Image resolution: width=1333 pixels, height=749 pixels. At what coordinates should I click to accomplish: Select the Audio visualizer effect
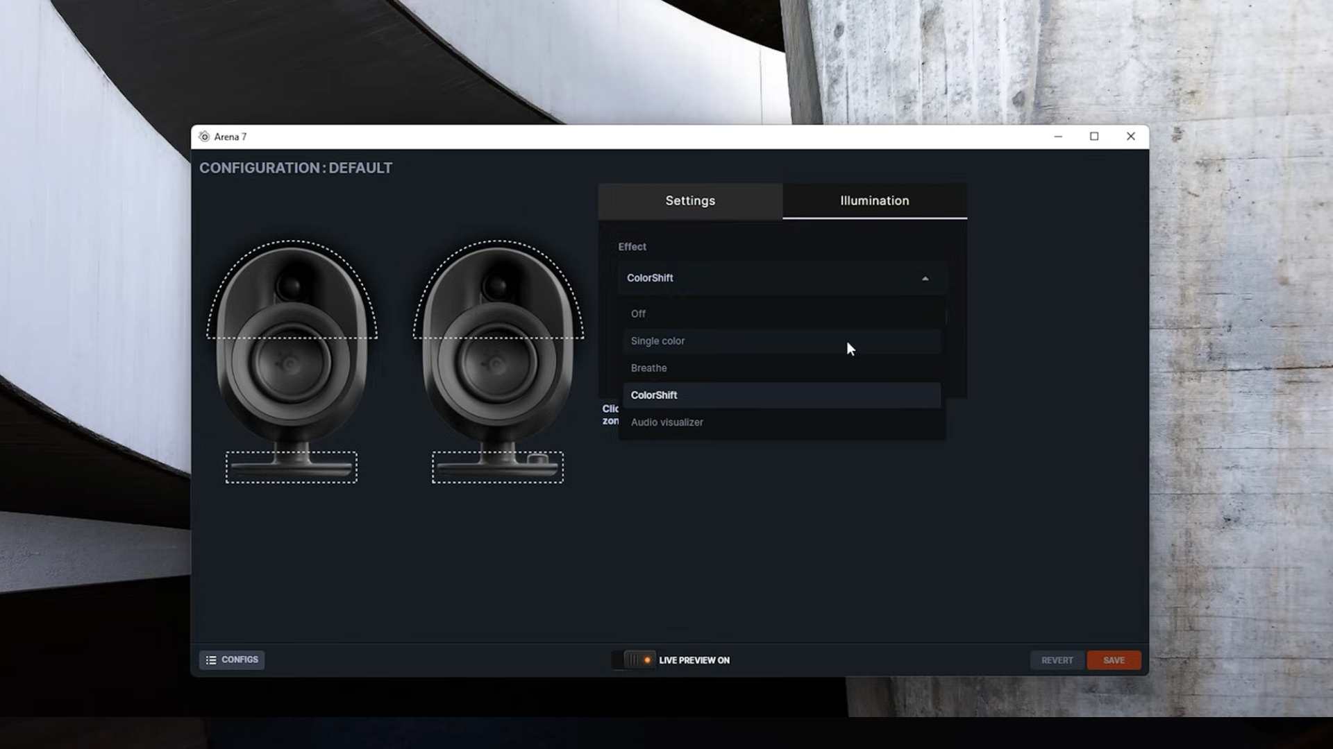pyautogui.click(x=666, y=422)
